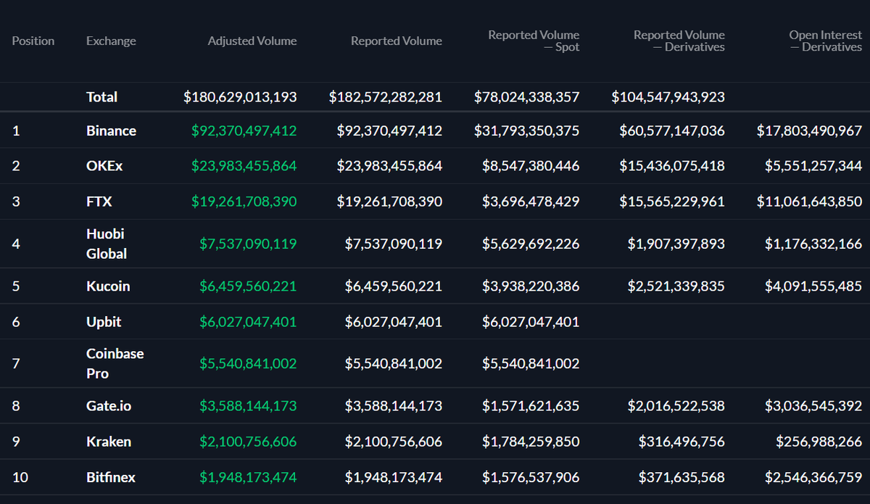
Task: Sort by Adjusted Volume column header
Action: coord(252,41)
